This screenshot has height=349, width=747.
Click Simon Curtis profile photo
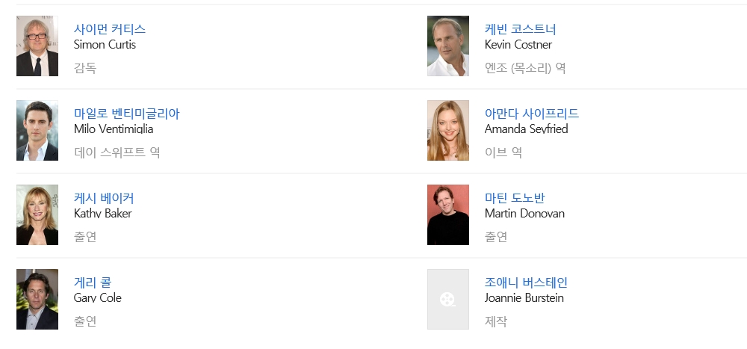(37, 46)
